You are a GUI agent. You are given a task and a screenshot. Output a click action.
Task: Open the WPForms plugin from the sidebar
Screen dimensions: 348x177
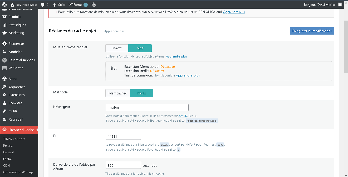[x=16, y=68]
